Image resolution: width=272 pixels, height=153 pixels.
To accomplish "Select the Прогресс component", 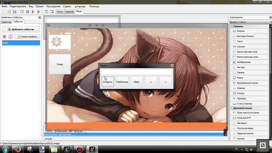I will [x=249, y=99].
